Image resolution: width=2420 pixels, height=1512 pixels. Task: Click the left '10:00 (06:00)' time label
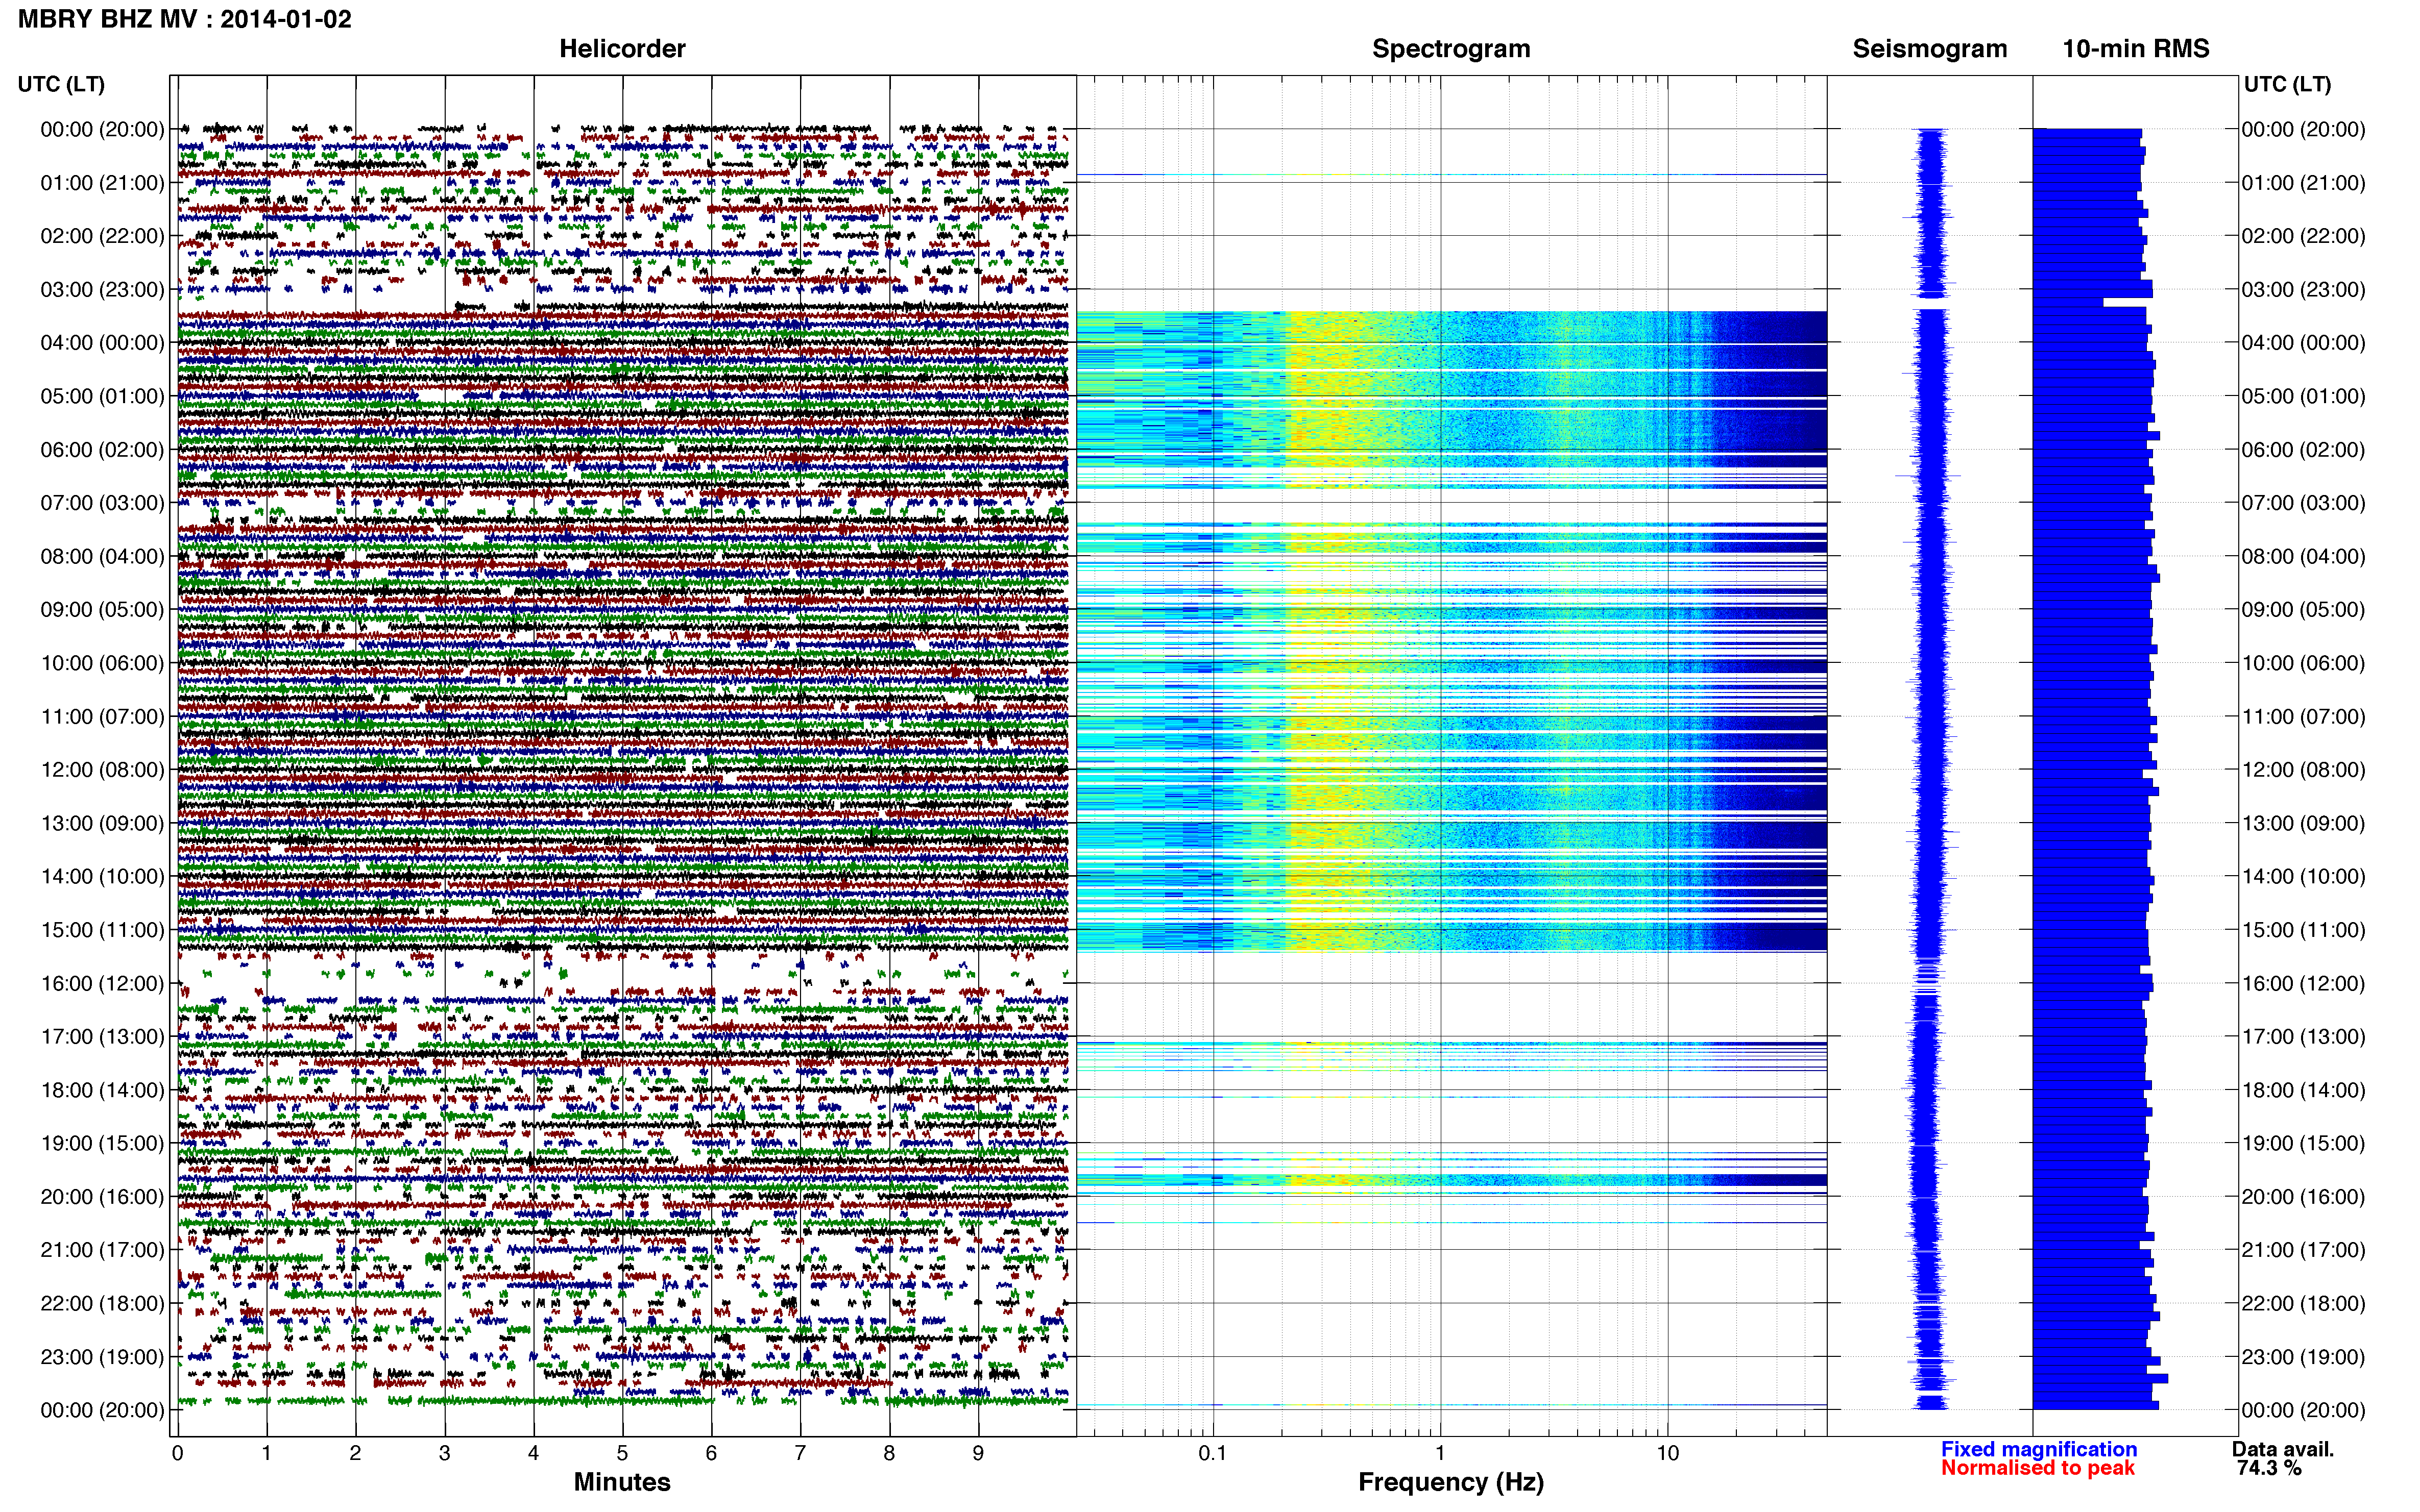(102, 663)
